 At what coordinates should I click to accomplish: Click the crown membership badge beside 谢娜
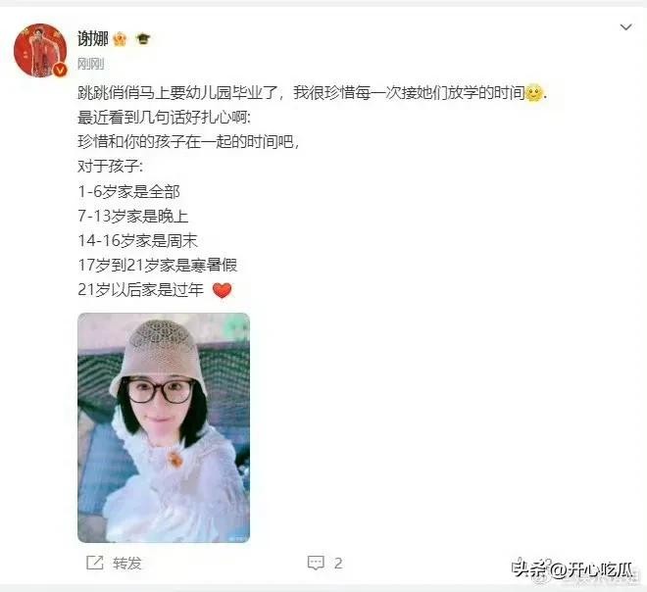coord(120,39)
